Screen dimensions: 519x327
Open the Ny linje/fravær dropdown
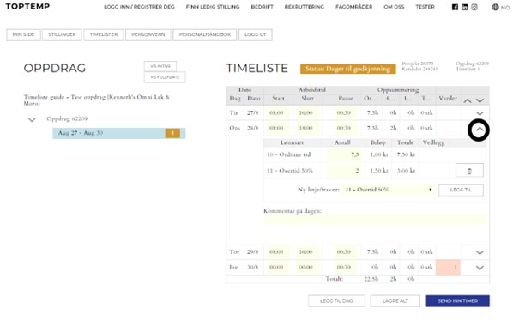click(x=388, y=190)
